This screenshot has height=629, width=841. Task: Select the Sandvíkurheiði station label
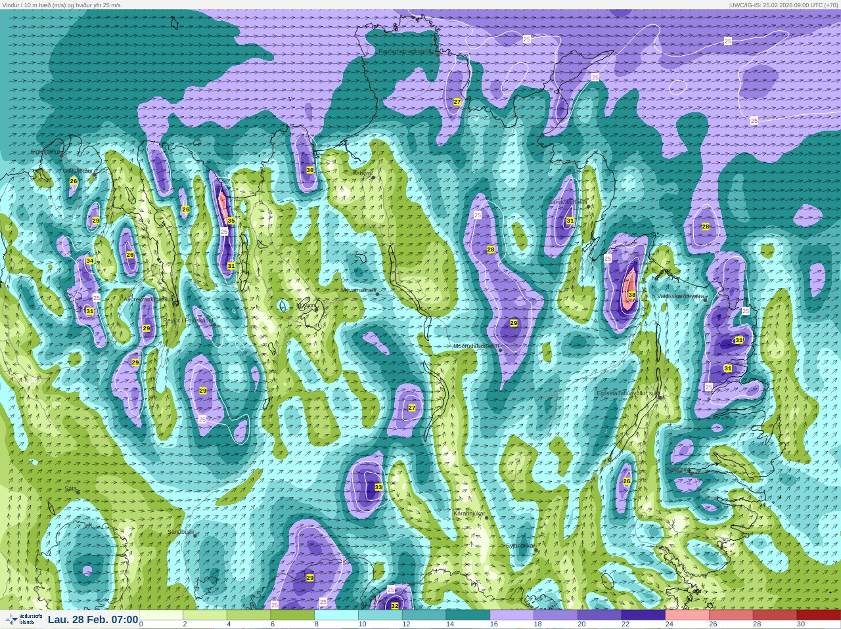point(568,203)
